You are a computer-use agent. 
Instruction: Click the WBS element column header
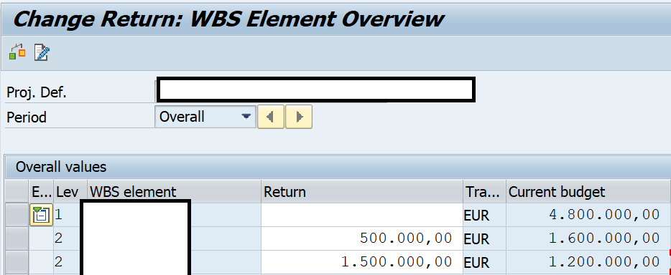174,191
